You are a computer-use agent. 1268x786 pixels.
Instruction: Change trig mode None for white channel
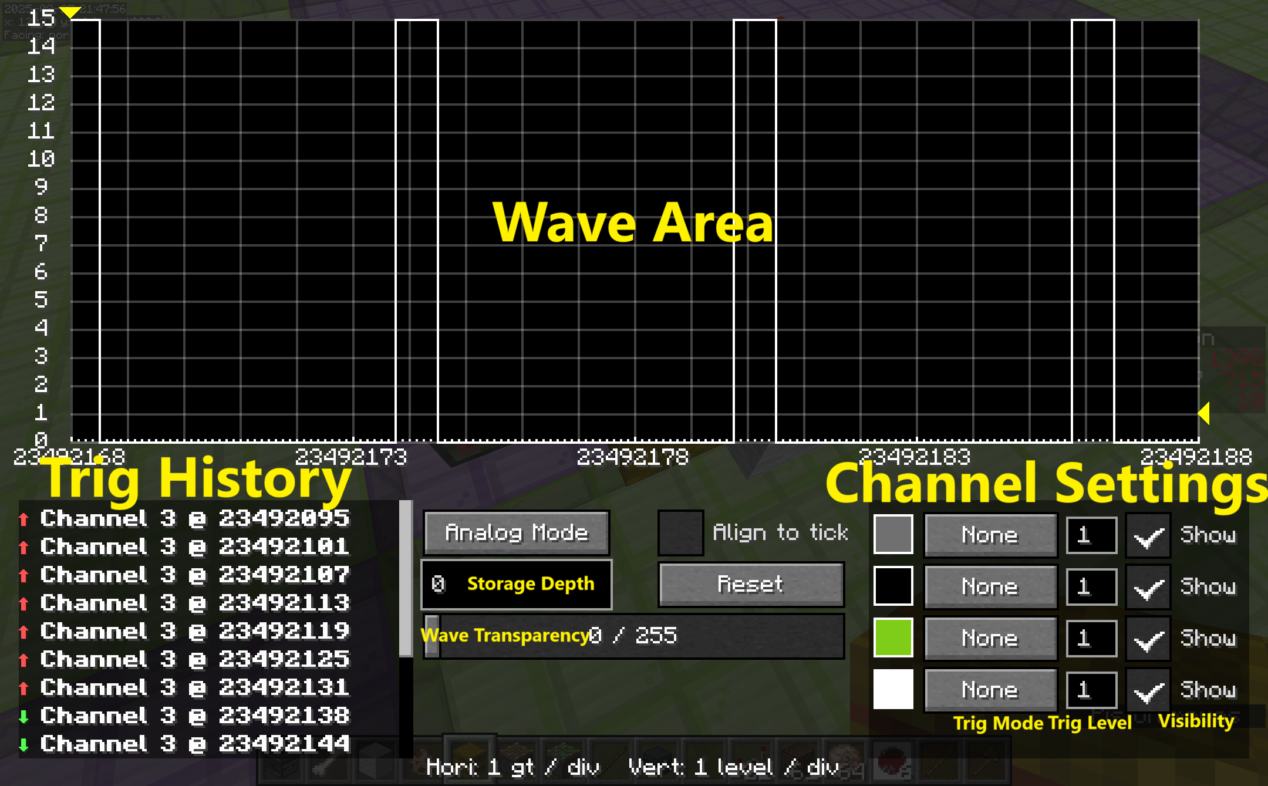coord(990,690)
